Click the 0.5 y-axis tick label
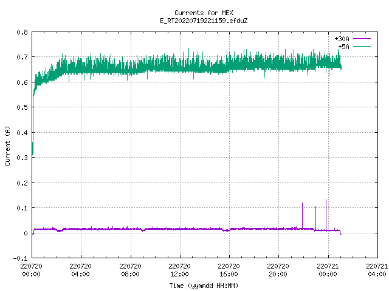 [x=22, y=107]
